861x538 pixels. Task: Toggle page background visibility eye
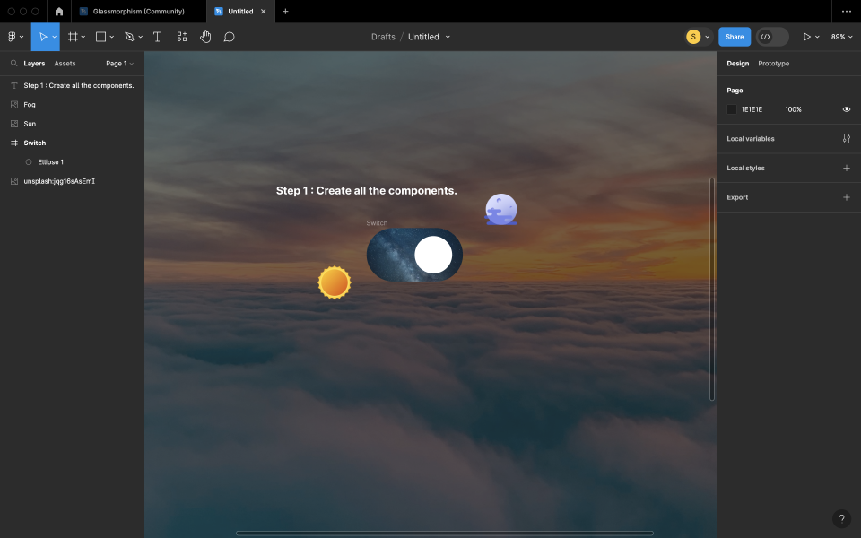pyautogui.click(x=846, y=109)
